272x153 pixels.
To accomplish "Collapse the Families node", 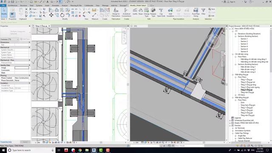I will tap(230, 126).
